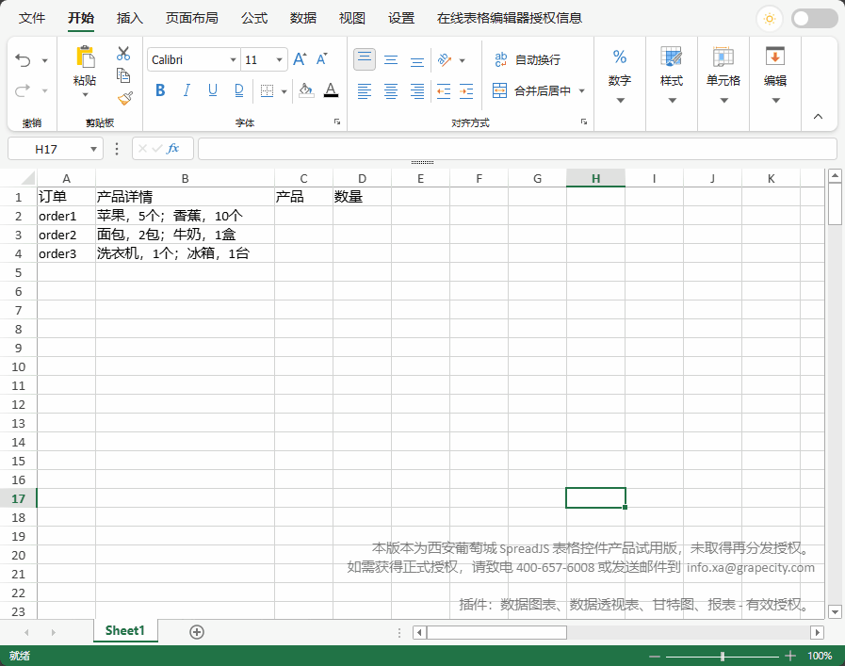Expand the borders style dropdown arrow
The image size is (845, 666).
(284, 90)
